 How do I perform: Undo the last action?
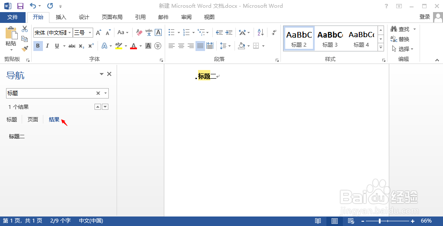click(33, 6)
